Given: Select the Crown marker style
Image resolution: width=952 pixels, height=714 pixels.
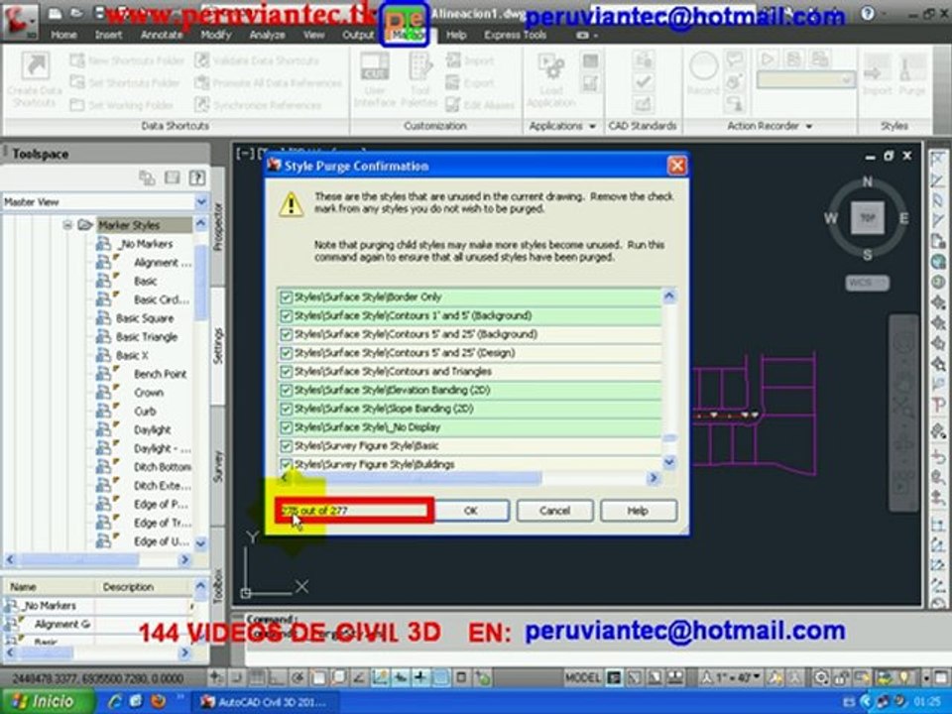Looking at the screenshot, I should pyautogui.click(x=149, y=393).
